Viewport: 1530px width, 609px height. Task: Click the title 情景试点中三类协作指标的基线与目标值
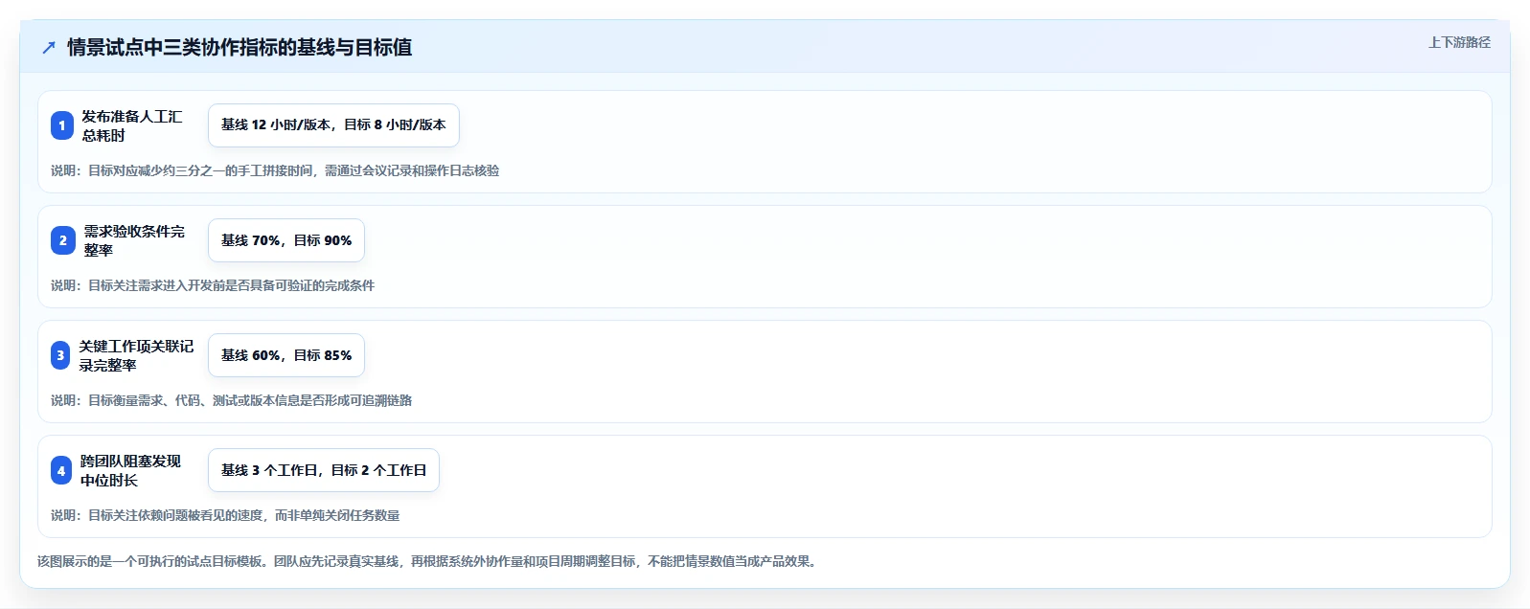click(x=240, y=47)
